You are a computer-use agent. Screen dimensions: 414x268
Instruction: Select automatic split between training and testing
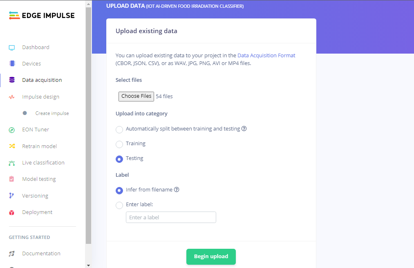[119, 129]
